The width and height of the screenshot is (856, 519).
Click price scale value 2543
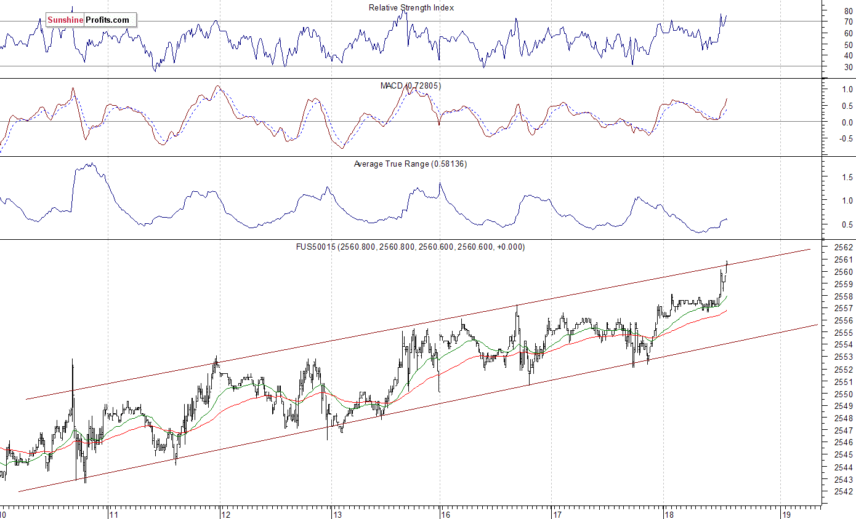point(843,479)
